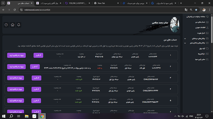The width and height of the screenshot is (213, 119).
Task: Click the تایید شده status in row 3
Action: click(79, 79)
